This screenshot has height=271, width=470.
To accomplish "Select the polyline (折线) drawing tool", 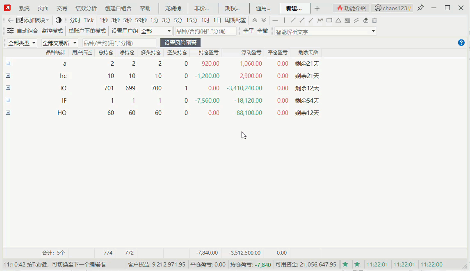I will [321, 20].
